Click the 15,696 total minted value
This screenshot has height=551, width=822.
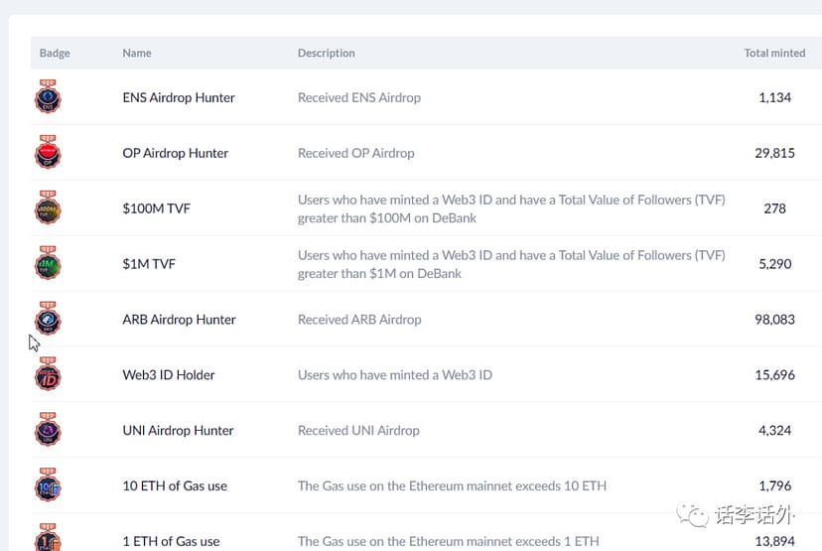coord(774,375)
